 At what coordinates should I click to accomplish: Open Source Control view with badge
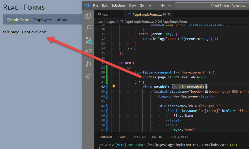89,40
